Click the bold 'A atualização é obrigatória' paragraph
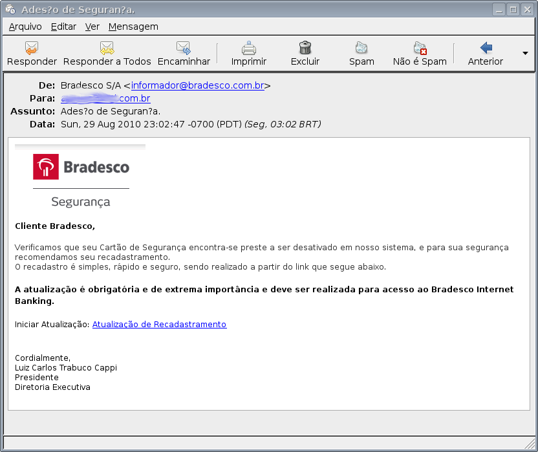 [264, 295]
